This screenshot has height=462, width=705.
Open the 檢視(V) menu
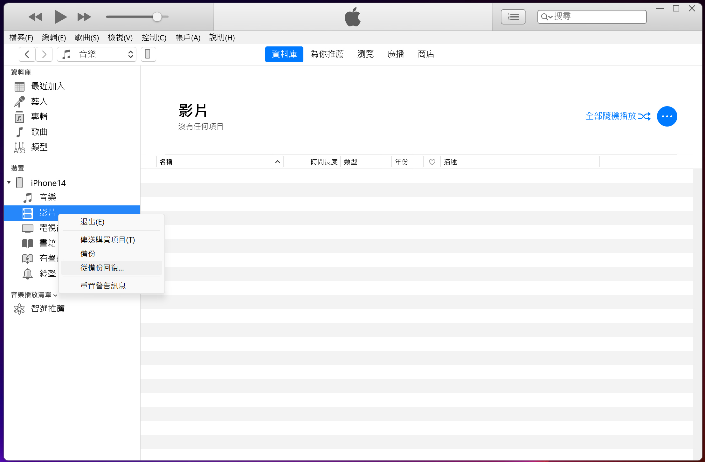tap(120, 38)
